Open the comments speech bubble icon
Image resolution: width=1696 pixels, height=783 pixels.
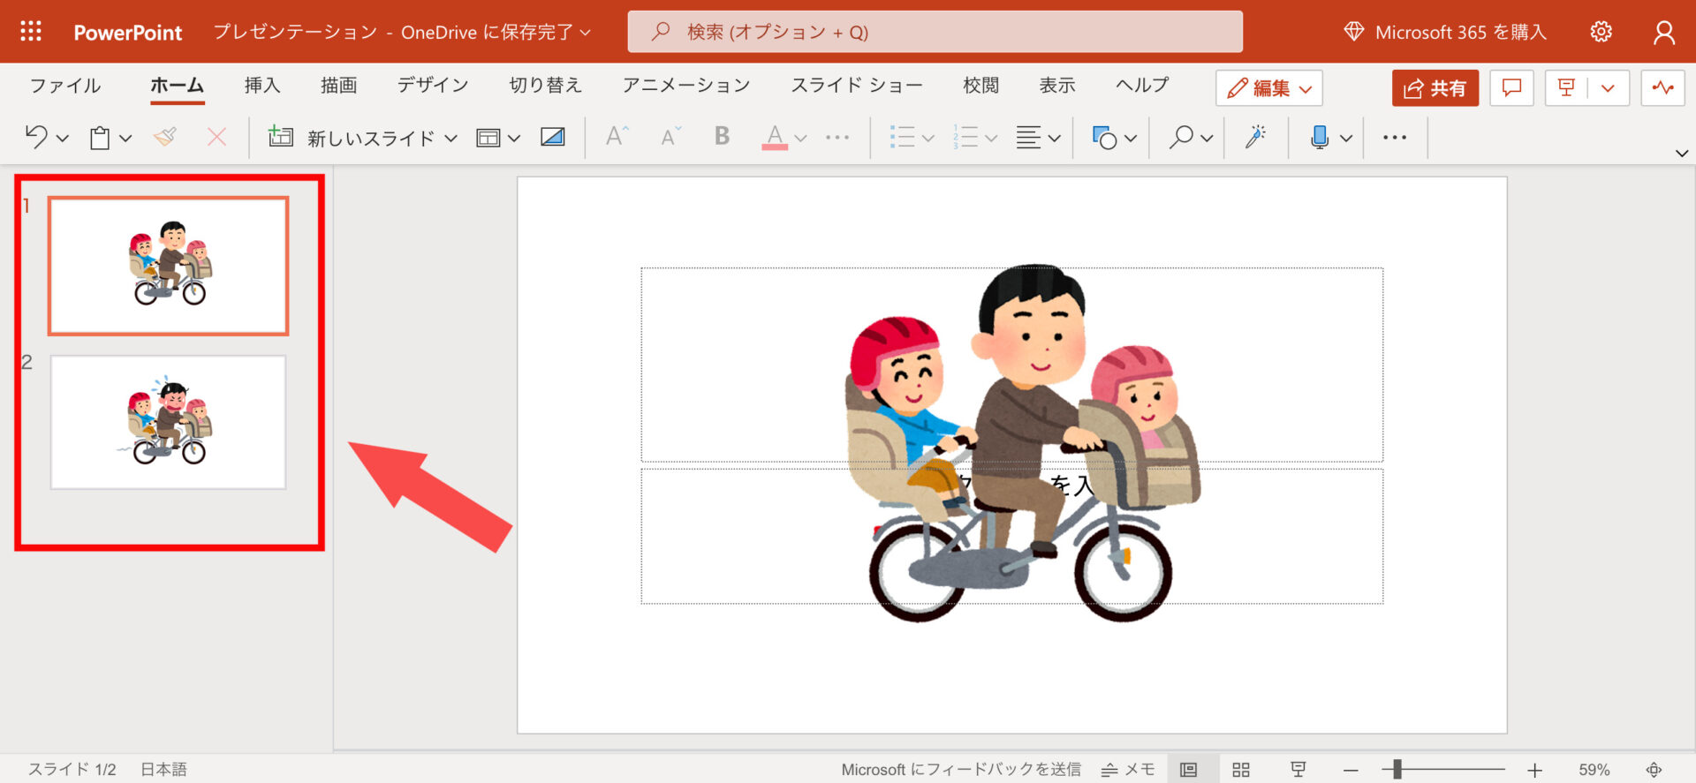1511,88
